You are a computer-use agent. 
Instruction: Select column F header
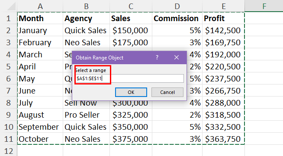click(264, 6)
